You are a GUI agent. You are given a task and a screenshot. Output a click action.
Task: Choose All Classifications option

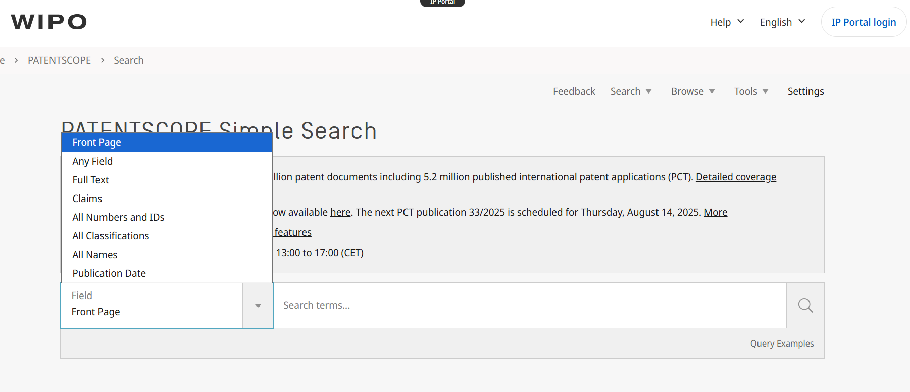coord(167,236)
